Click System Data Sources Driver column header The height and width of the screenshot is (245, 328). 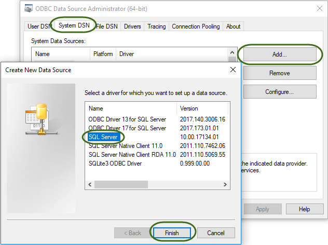point(172,54)
